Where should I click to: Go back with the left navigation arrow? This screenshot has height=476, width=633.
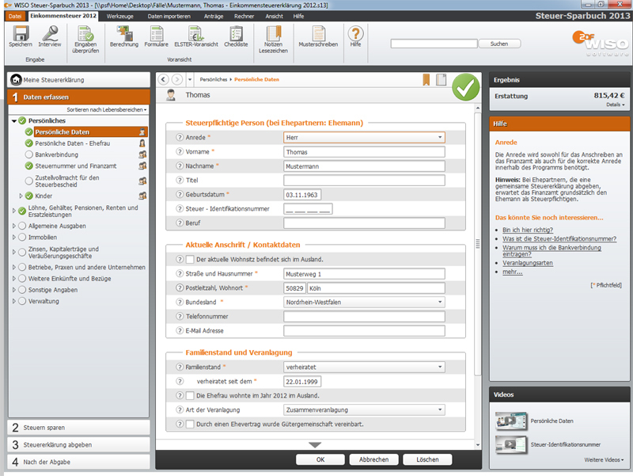coord(163,79)
